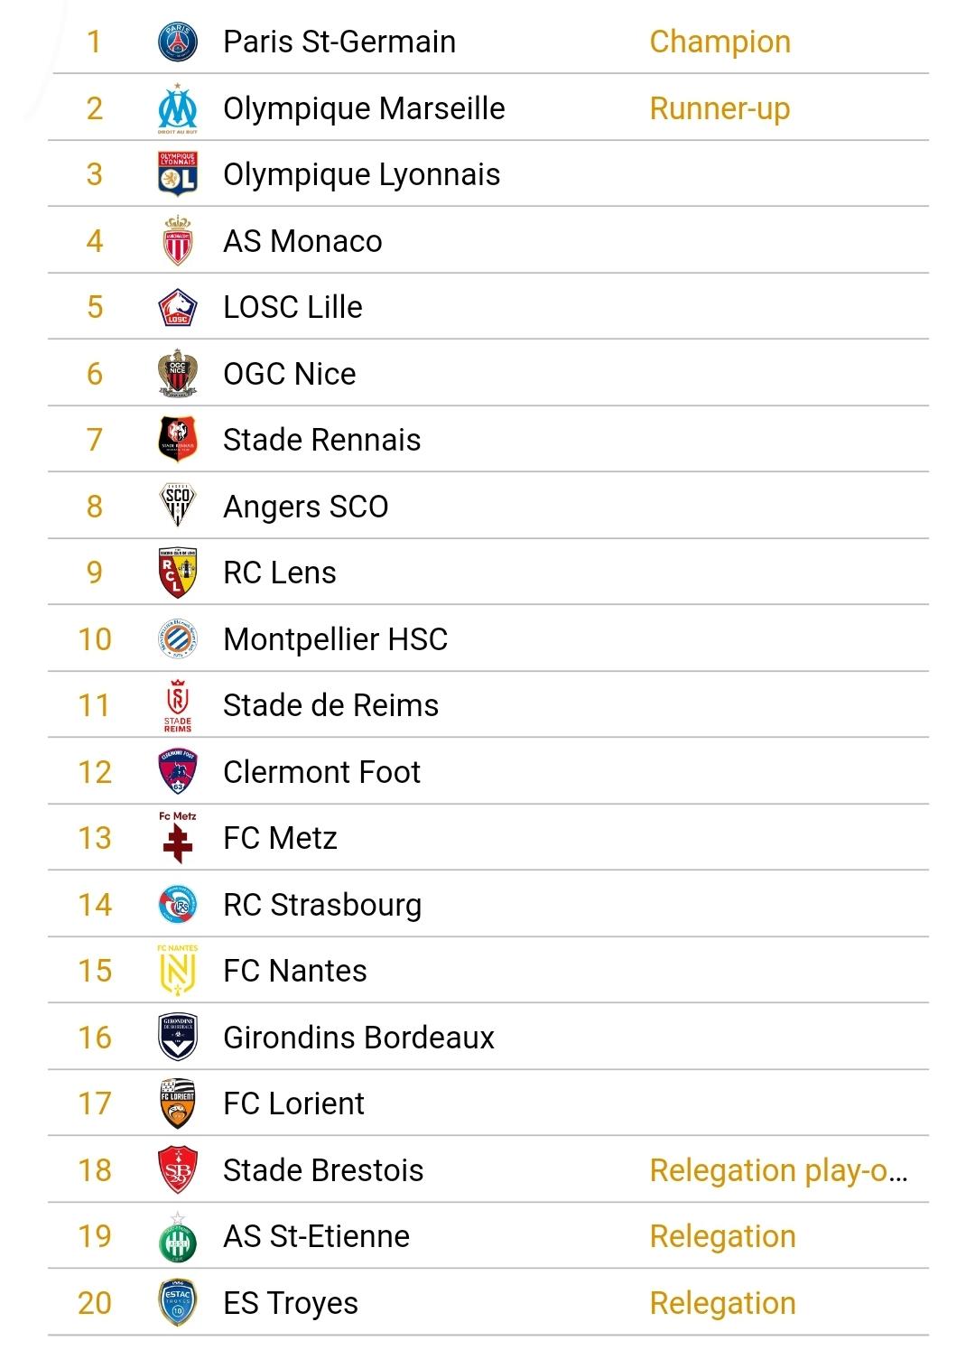Image resolution: width=975 pixels, height=1350 pixels.
Task: Open the Montpellier HSC team name
Action: (x=336, y=639)
